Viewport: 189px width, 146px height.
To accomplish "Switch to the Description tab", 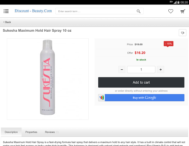I will [11, 132].
